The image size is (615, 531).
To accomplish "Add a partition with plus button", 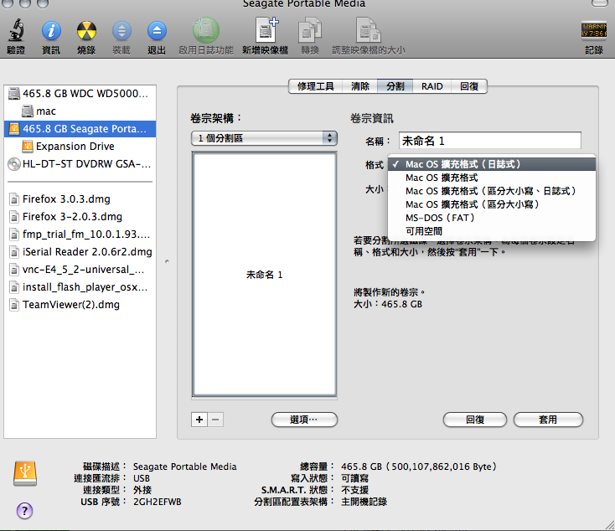I will pos(199,420).
